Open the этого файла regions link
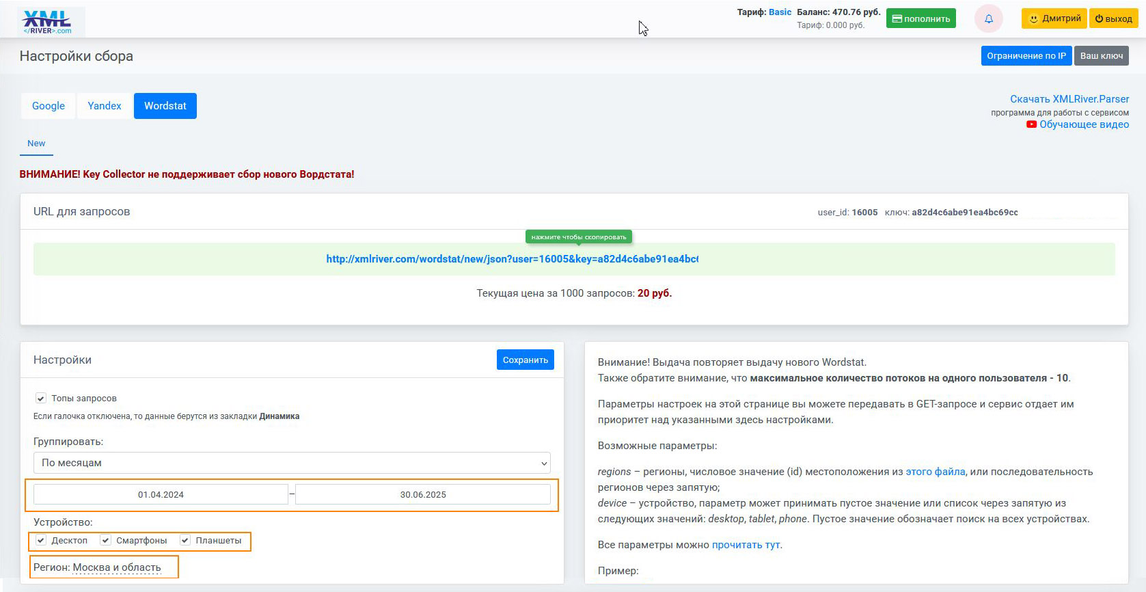 click(x=935, y=472)
